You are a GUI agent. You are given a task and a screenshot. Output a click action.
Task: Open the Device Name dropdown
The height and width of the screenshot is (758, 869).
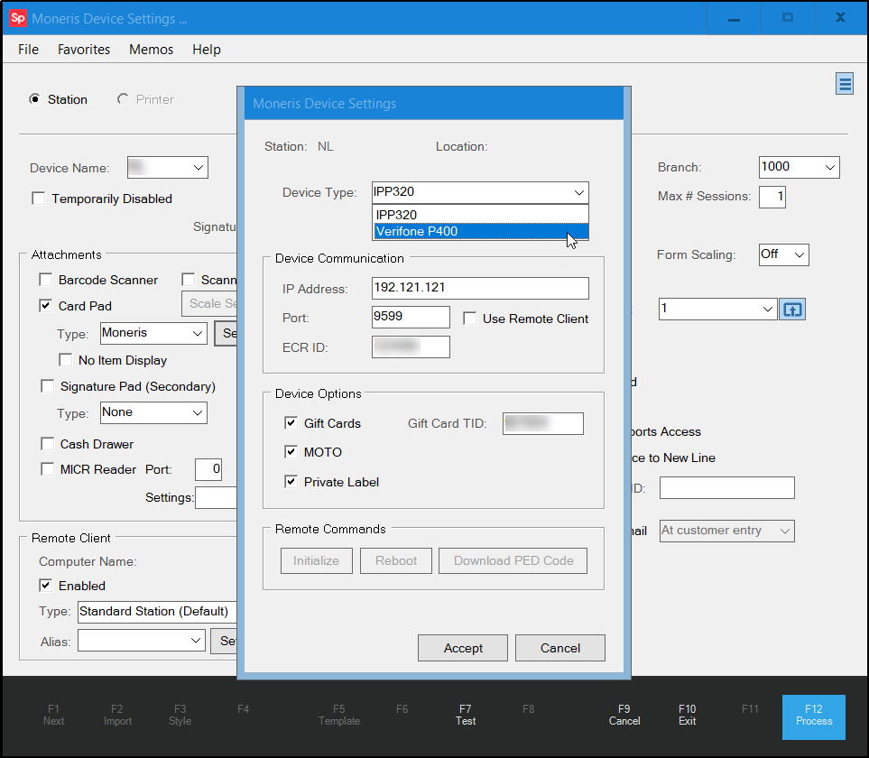tap(198, 167)
